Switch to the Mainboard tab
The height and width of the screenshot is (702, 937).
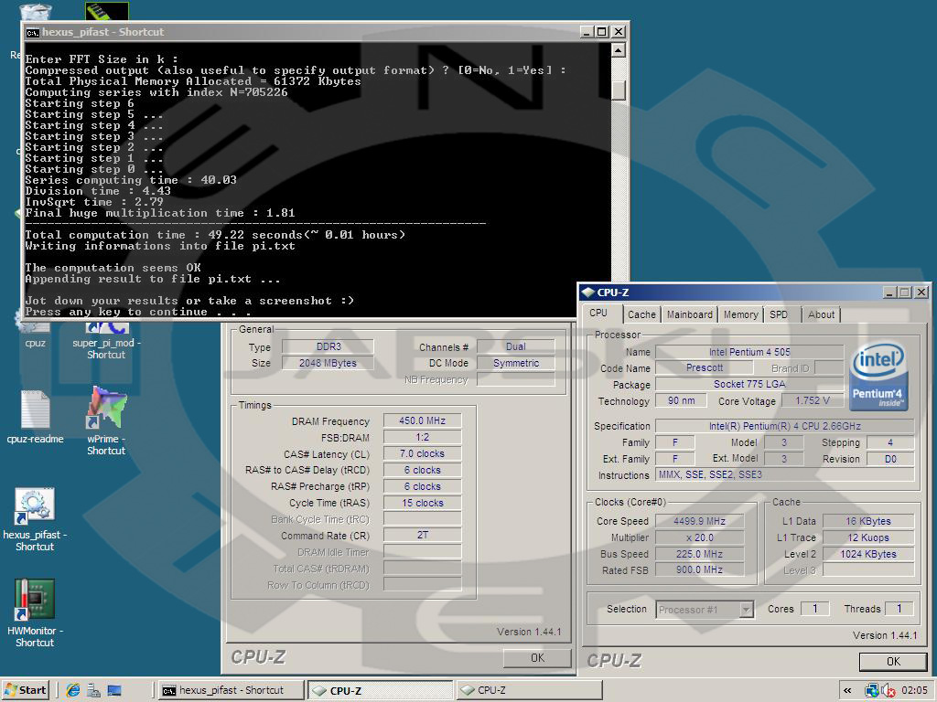point(690,314)
